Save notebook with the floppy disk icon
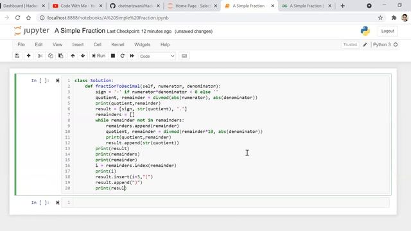The width and height of the screenshot is (411, 231). point(17,56)
